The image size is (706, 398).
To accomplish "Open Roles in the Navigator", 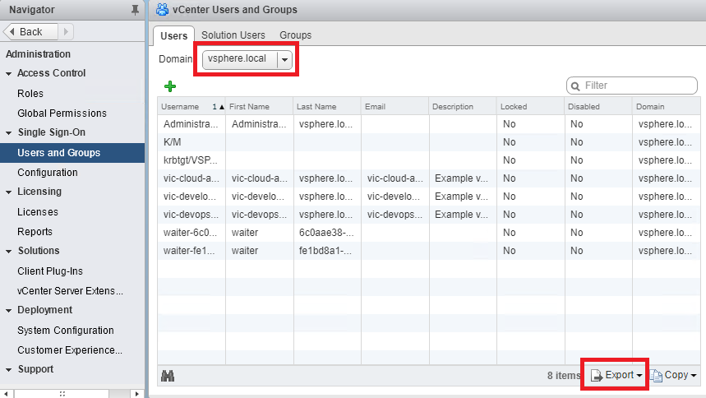I will [30, 93].
